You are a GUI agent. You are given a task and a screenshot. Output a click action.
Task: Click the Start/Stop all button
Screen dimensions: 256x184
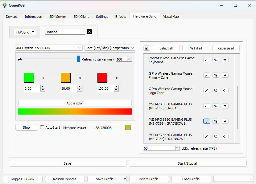188,163
